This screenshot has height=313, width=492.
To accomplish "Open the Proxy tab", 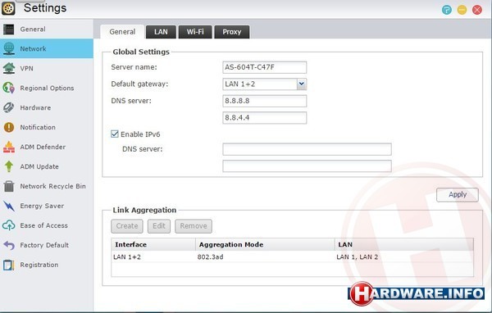I will (x=232, y=32).
